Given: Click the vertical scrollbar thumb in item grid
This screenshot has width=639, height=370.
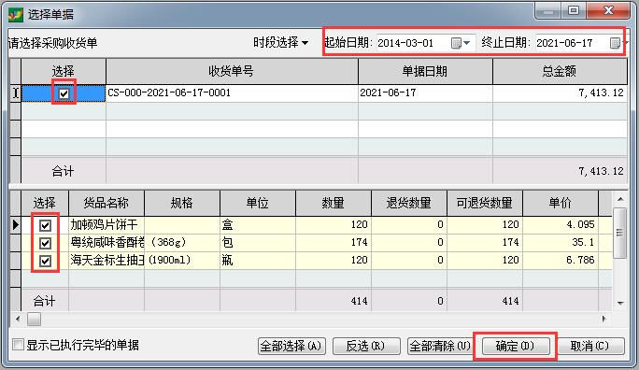Looking at the screenshot, I should click(x=619, y=233).
